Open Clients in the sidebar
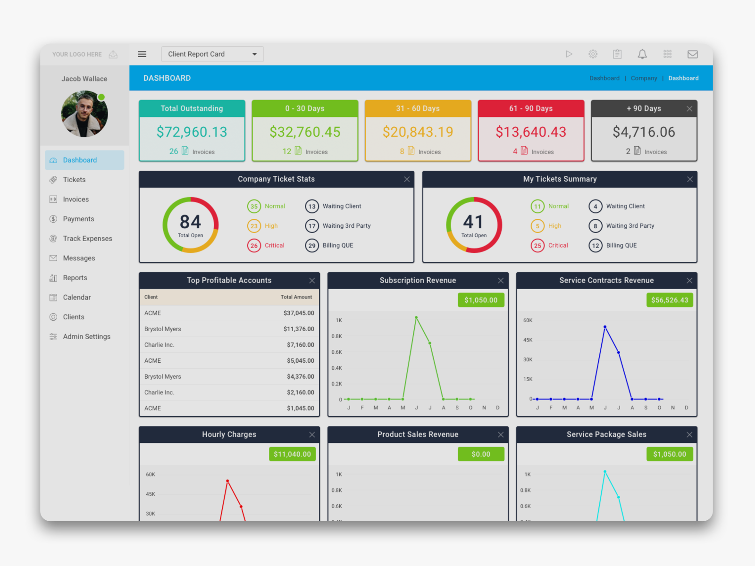 coord(84,317)
